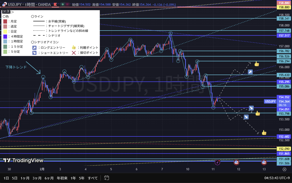Select the 3ヶ月 time range
The image size is (292, 183).
pos(37,178)
